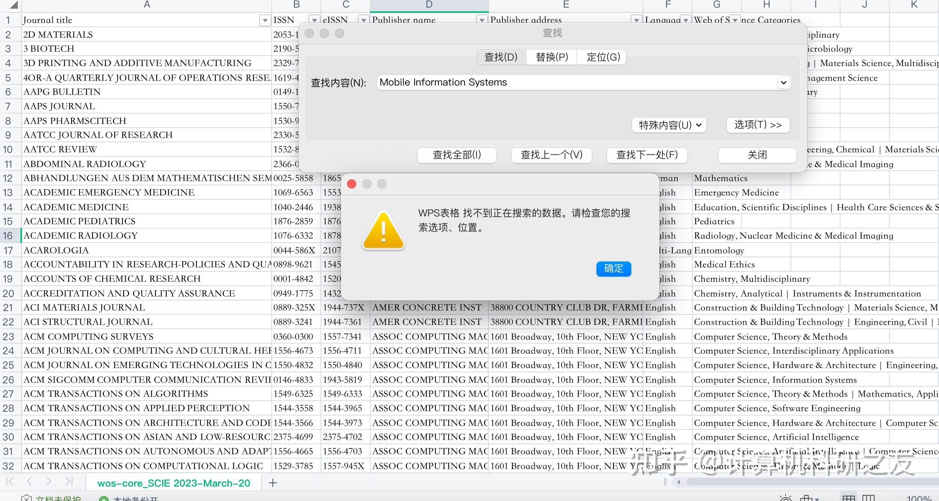Click the select-all corner triangle

click(14, 5)
